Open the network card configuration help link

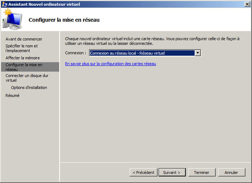110,64
